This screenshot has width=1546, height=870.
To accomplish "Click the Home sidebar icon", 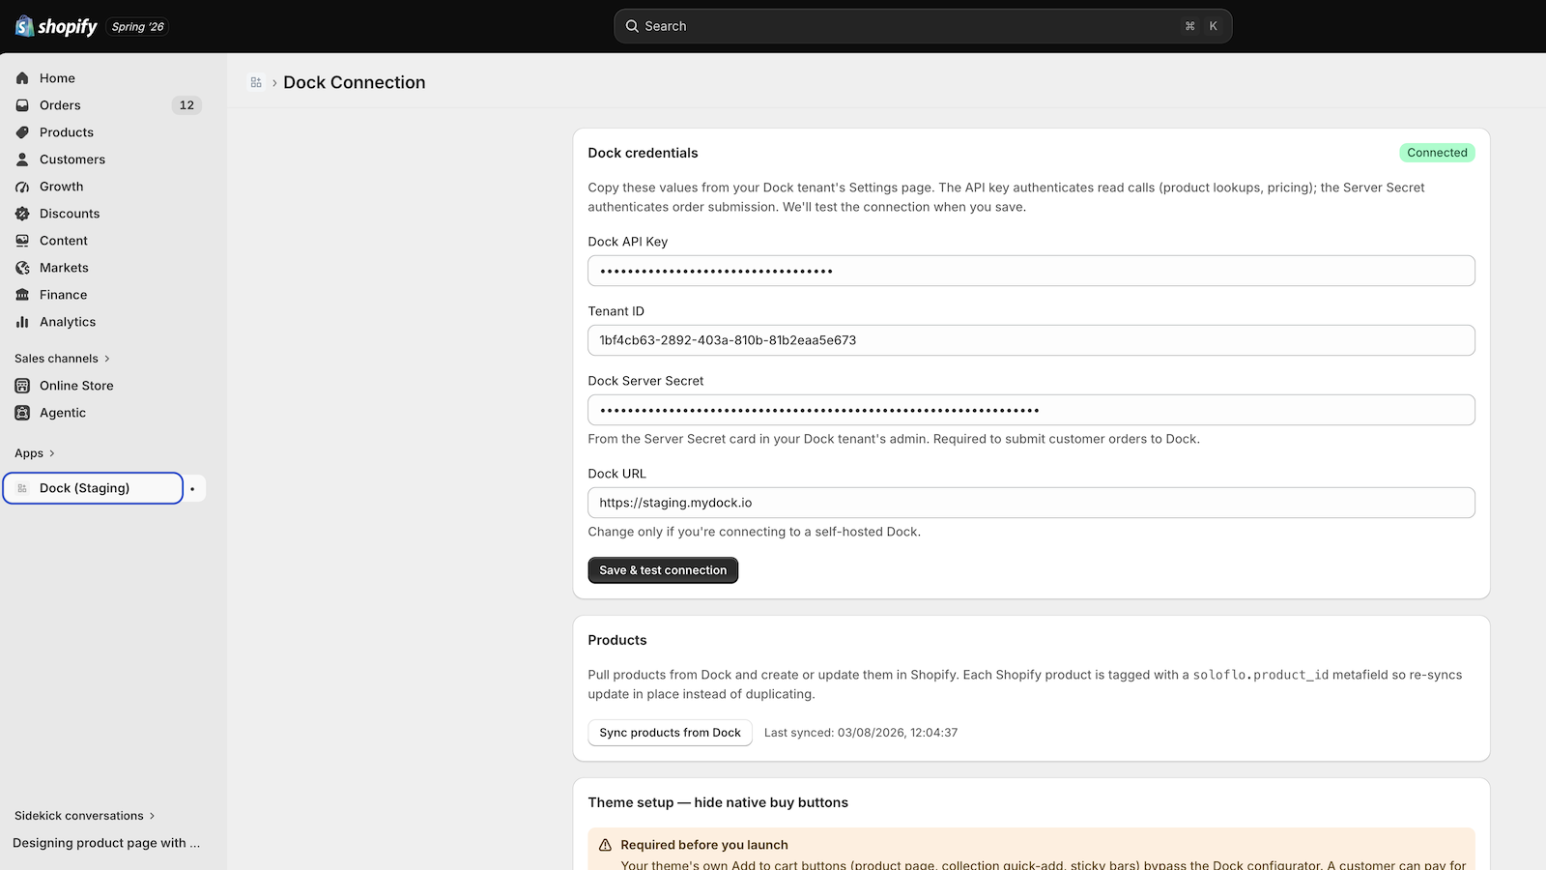I will point(22,78).
